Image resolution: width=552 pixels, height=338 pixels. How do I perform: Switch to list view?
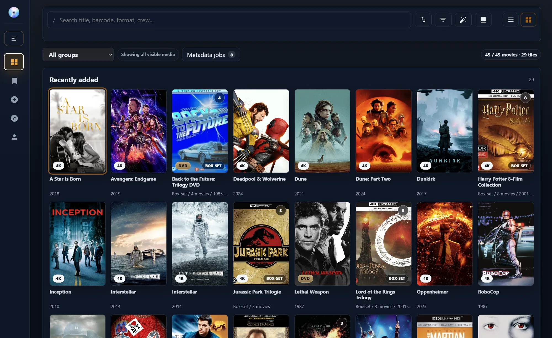pyautogui.click(x=511, y=20)
